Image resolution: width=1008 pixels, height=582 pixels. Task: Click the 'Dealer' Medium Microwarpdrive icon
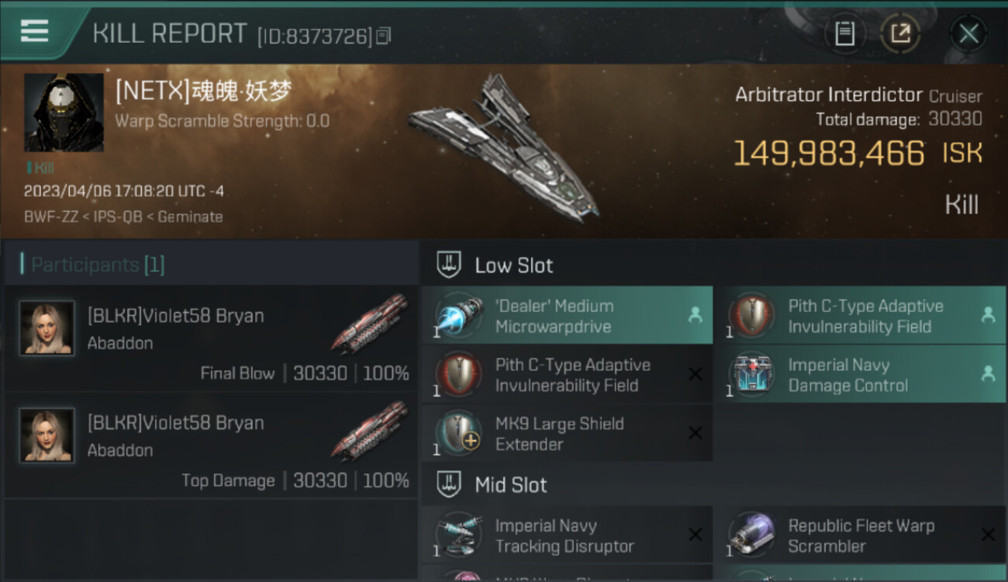click(x=459, y=316)
